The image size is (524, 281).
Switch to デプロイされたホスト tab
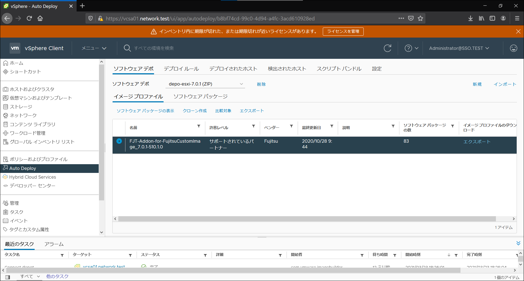[233, 69]
